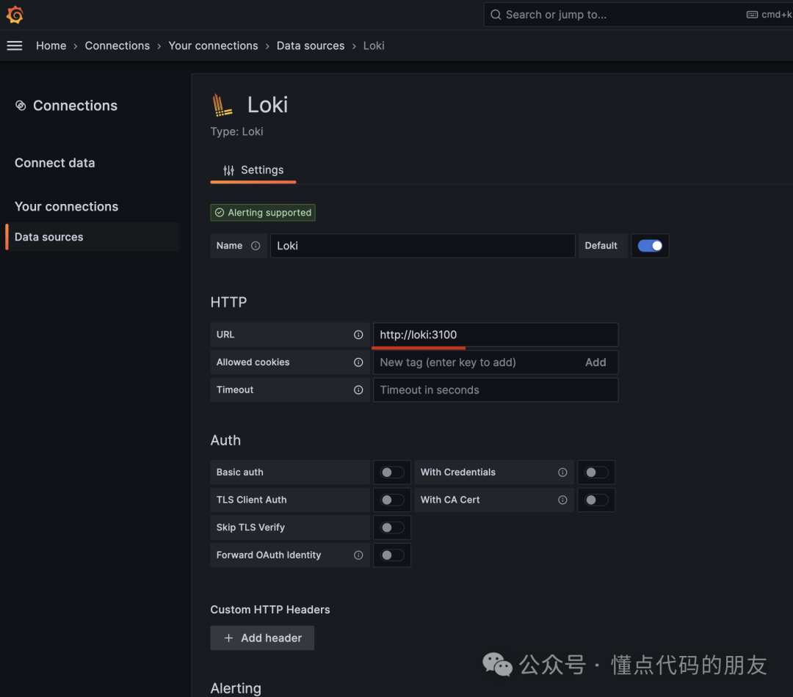Go to Data sources breadcrumb
Screen dimensions: 793x697
(311, 45)
